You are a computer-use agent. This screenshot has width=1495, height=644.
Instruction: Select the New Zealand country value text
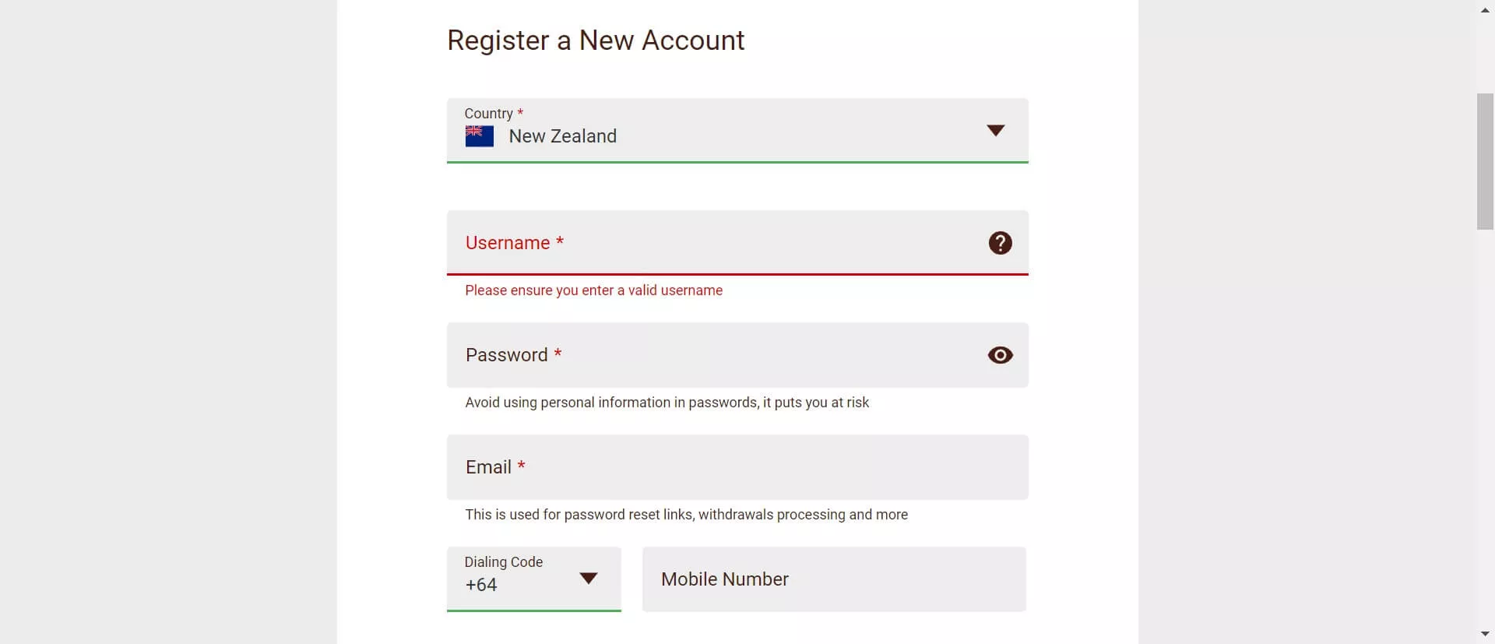pyautogui.click(x=562, y=136)
